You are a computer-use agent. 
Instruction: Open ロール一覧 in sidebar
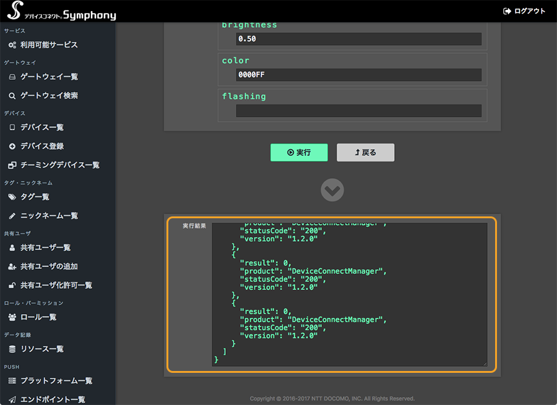click(x=38, y=317)
